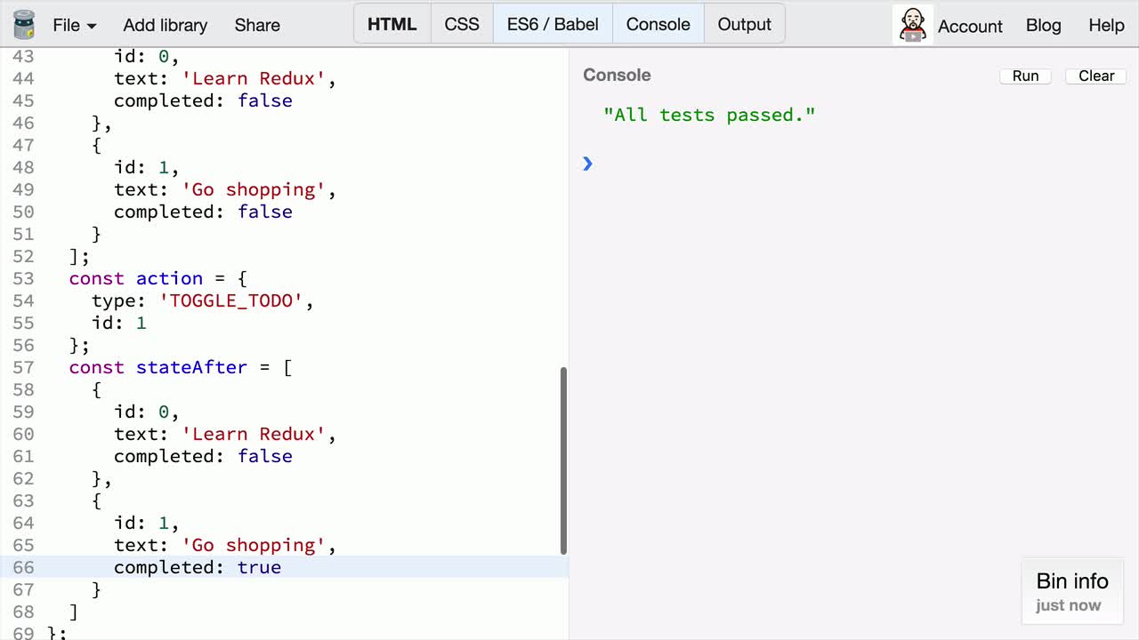Toggle the HTML panel
The height and width of the screenshot is (640, 1139).
point(392,24)
